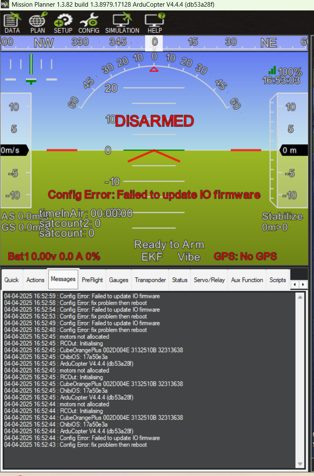Click the DISARMED status text on HUD
The image size is (314, 476).
[x=154, y=121]
